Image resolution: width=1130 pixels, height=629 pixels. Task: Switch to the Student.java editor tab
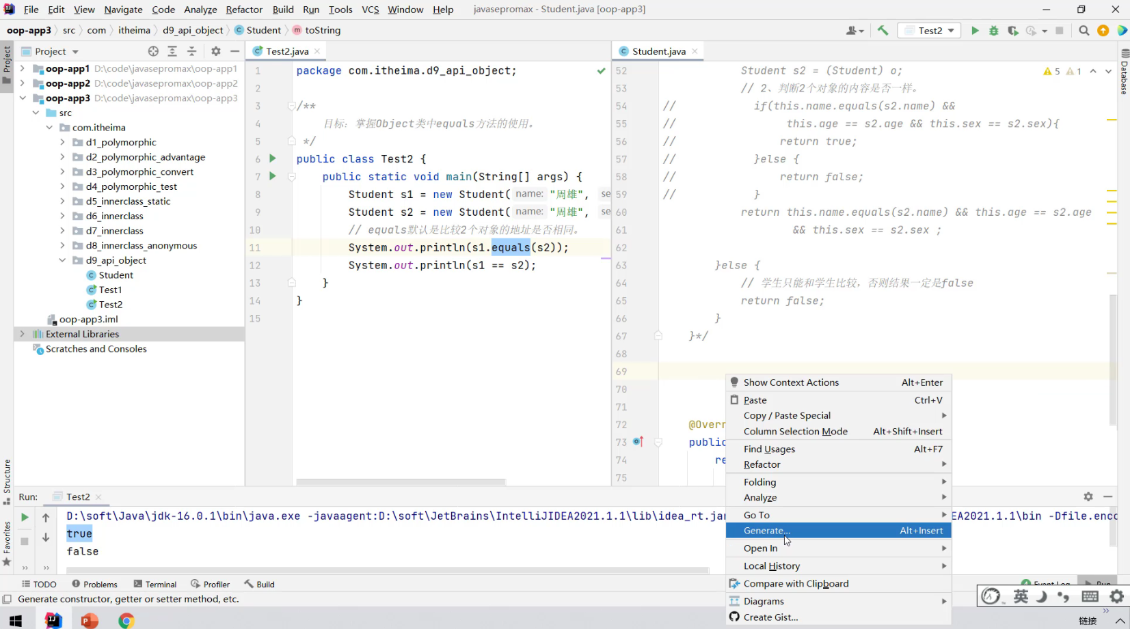659,51
